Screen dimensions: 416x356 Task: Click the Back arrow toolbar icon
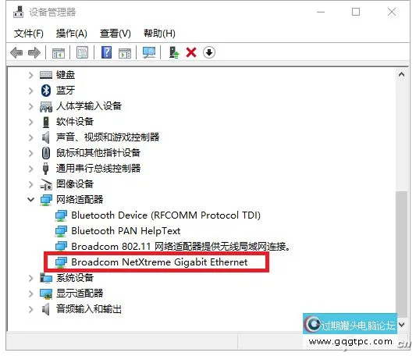click(x=16, y=52)
